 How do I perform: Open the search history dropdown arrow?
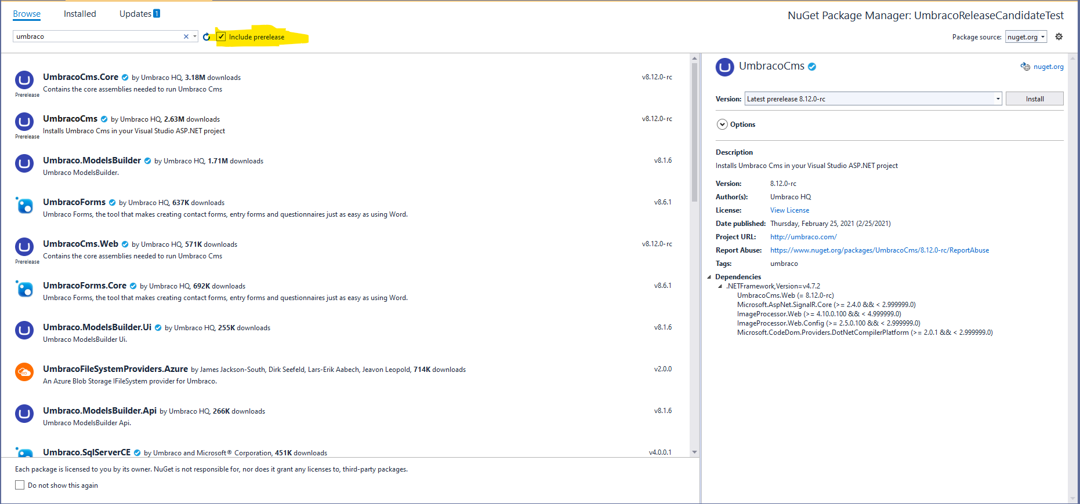tap(195, 36)
